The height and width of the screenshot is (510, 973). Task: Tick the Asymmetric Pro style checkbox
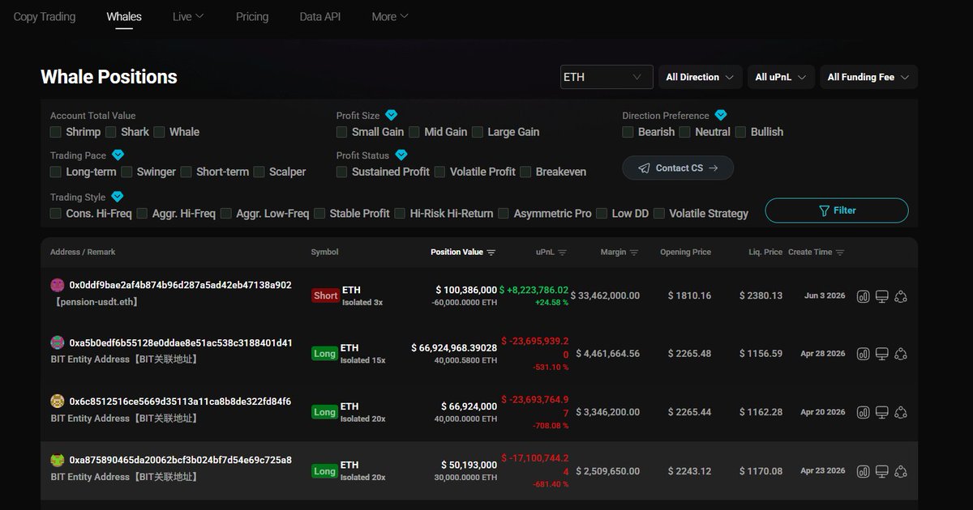(x=504, y=214)
